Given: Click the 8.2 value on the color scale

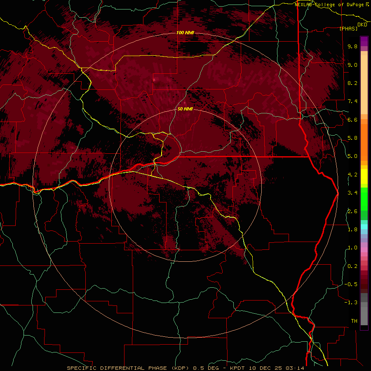Looking at the screenshot, I should pos(352,83).
